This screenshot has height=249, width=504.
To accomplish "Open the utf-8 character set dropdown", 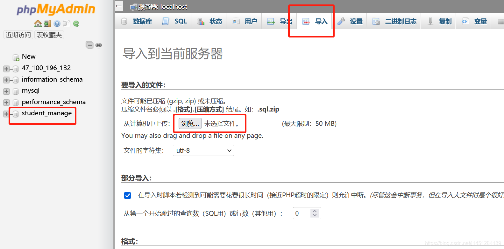I will tap(203, 151).
